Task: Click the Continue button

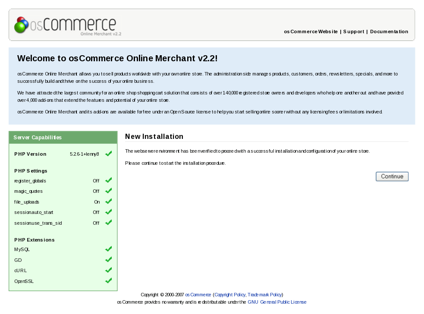Action: (392, 176)
